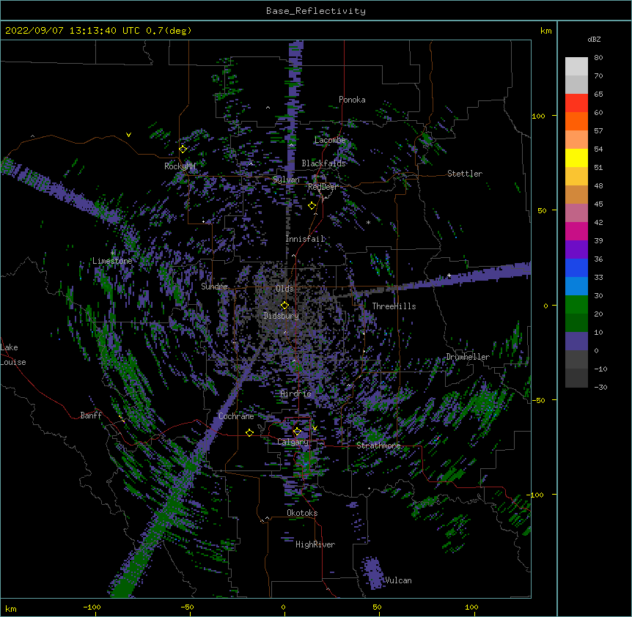Click the Okotoks label
This screenshot has height=617, width=632.
(x=302, y=513)
